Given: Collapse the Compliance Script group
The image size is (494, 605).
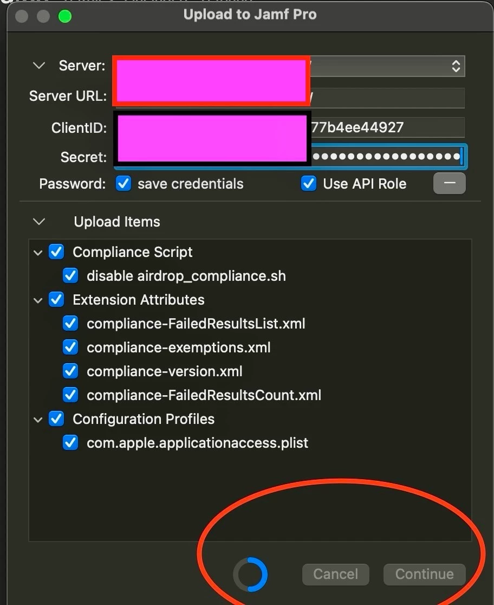Looking at the screenshot, I should pyautogui.click(x=38, y=253).
